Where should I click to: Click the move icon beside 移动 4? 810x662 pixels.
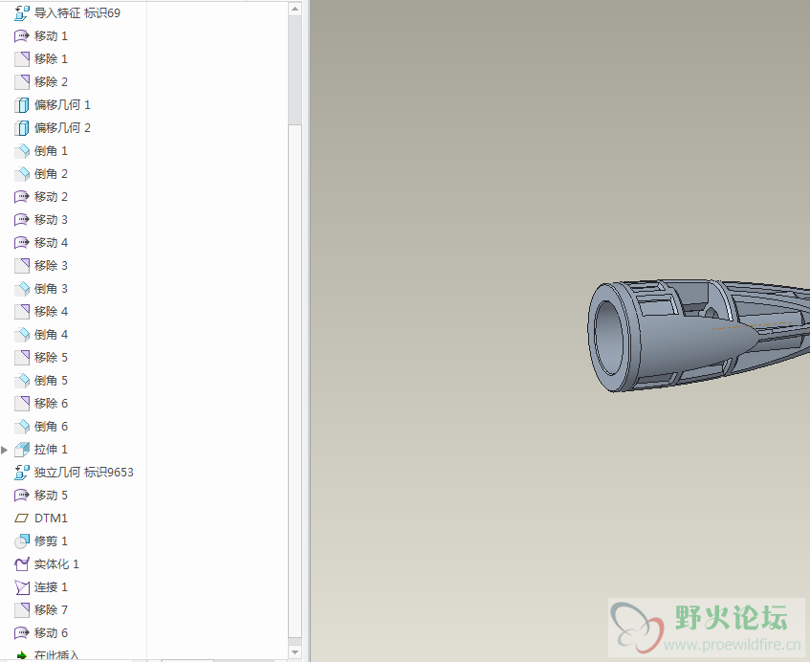[22, 242]
